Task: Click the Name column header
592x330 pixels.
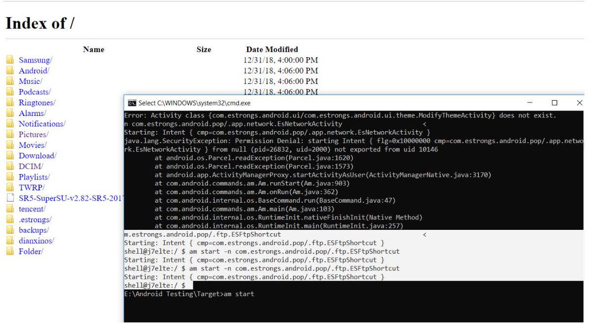Action: pos(94,49)
